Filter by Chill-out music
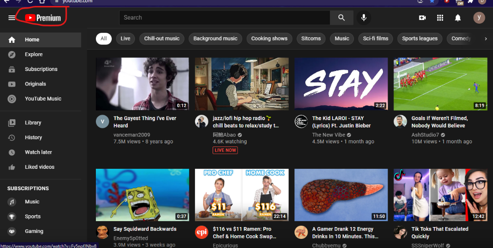Screen dimensions: 493x248 [x=162, y=39]
